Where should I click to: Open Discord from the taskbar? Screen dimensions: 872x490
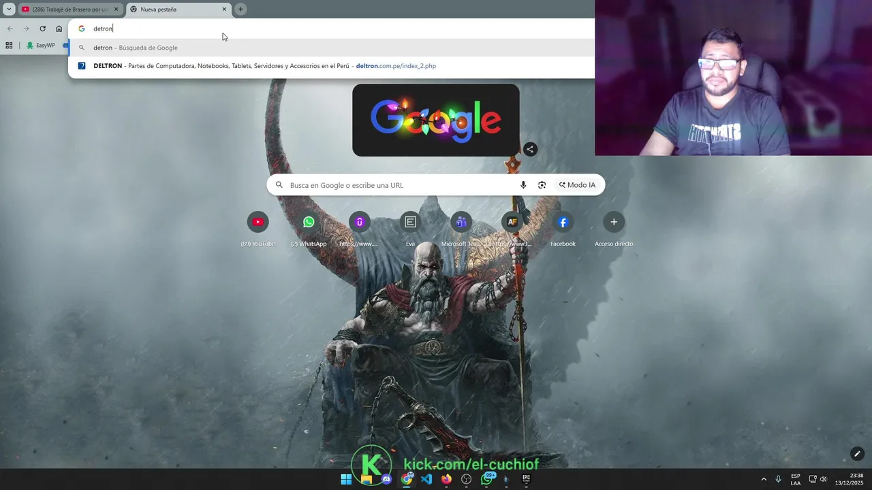coord(386,479)
